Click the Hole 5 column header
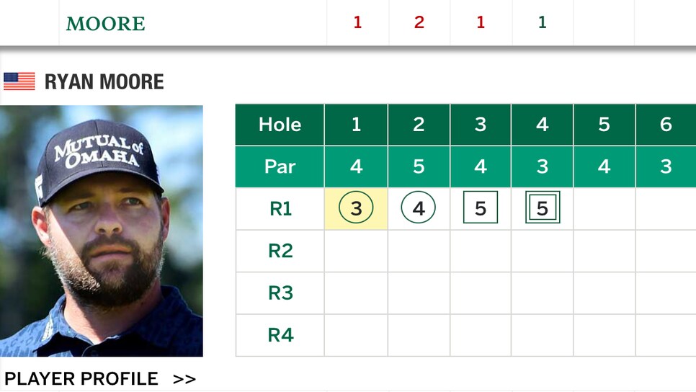The width and height of the screenshot is (696, 392). click(604, 125)
